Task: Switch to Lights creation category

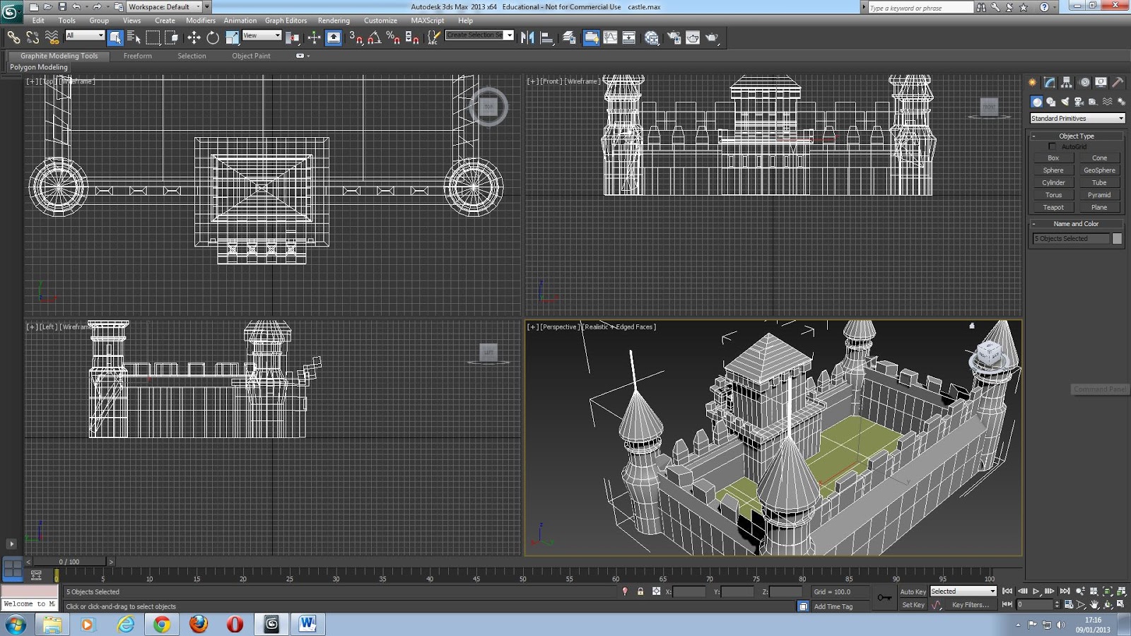Action: pyautogui.click(x=1065, y=102)
